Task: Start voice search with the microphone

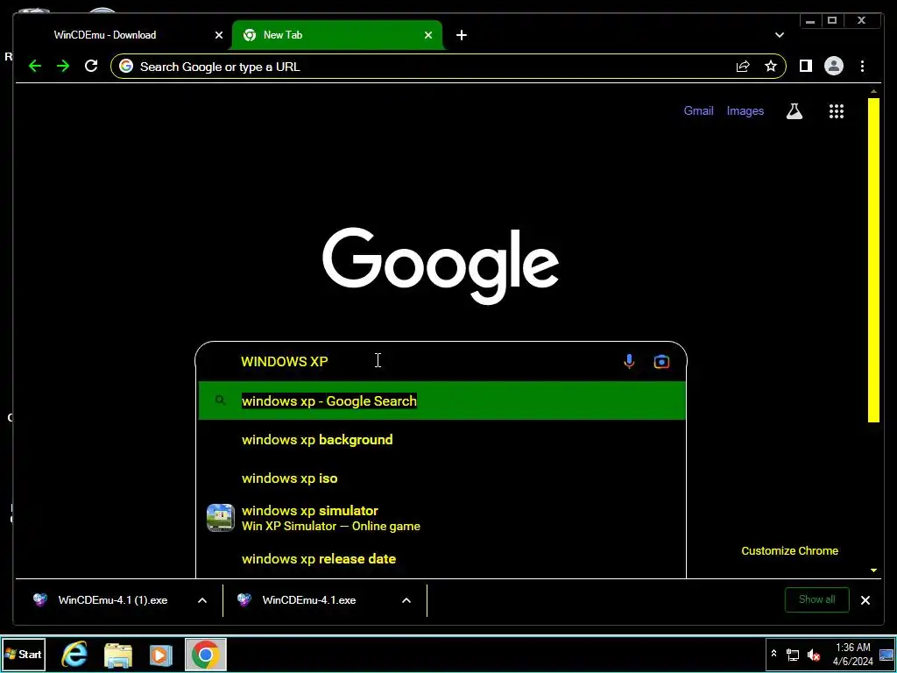Action: pos(629,362)
